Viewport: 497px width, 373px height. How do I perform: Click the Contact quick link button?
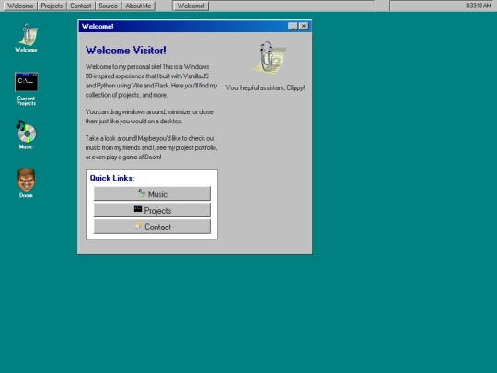coord(152,227)
